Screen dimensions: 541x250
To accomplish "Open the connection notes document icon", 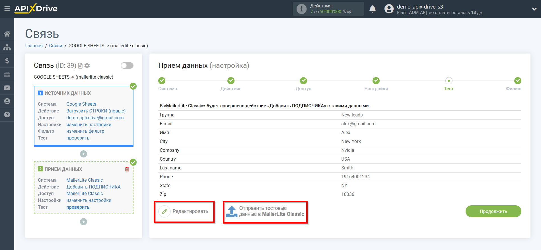I will [x=80, y=66].
